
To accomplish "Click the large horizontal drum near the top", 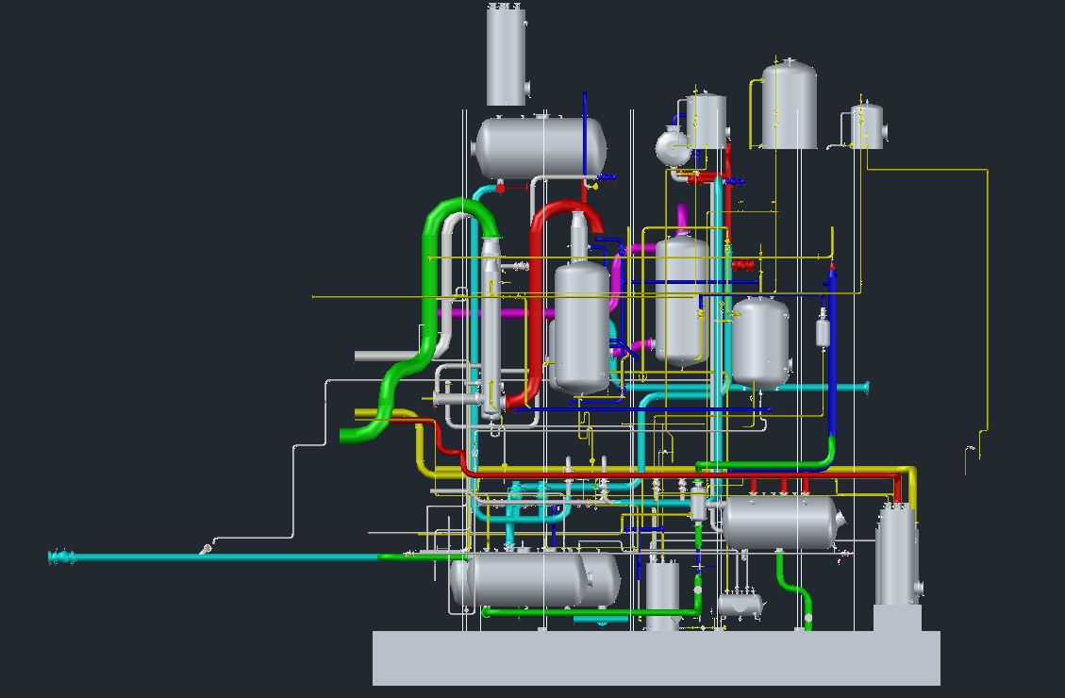I will coord(538,147).
